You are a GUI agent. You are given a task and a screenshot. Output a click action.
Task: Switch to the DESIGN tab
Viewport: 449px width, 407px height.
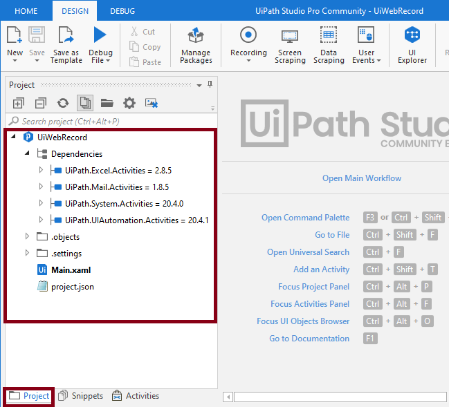coord(75,11)
